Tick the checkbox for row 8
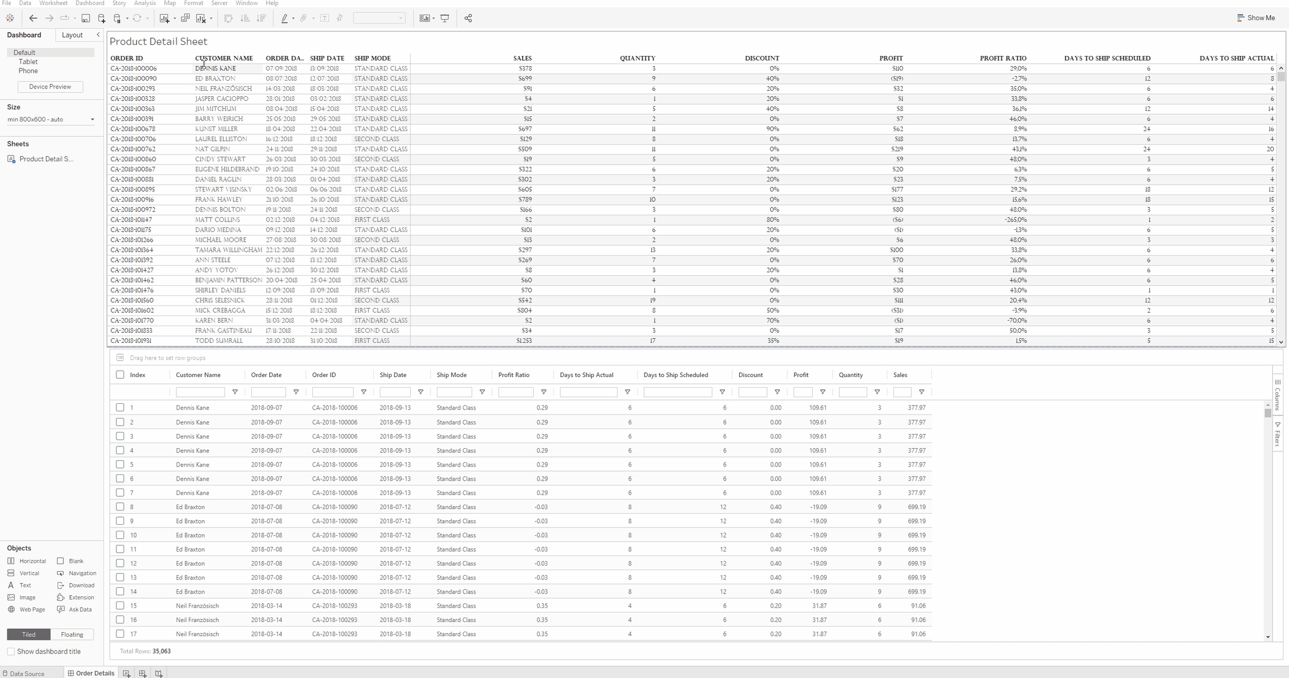The height and width of the screenshot is (678, 1289). 120,507
